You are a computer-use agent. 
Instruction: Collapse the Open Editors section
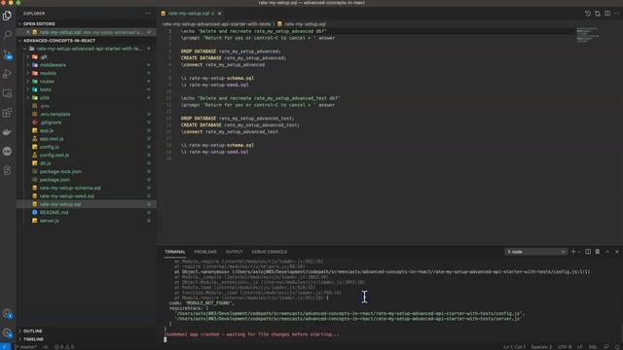coord(20,23)
